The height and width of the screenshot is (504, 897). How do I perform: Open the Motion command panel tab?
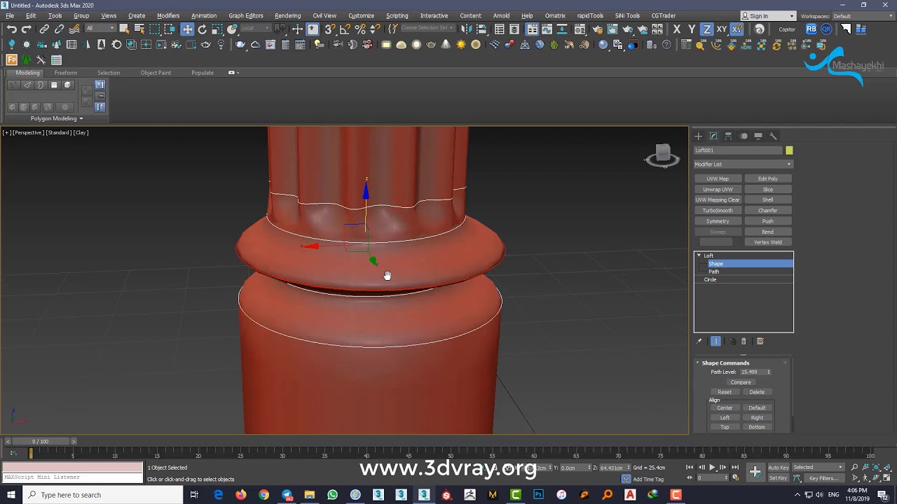744,136
